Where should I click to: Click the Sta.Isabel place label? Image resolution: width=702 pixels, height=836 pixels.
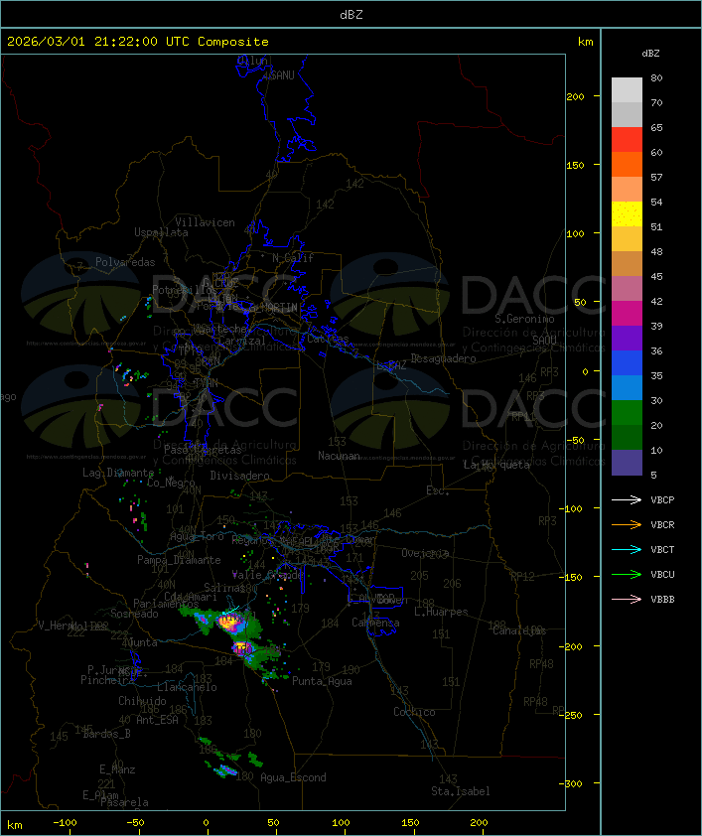(460, 791)
